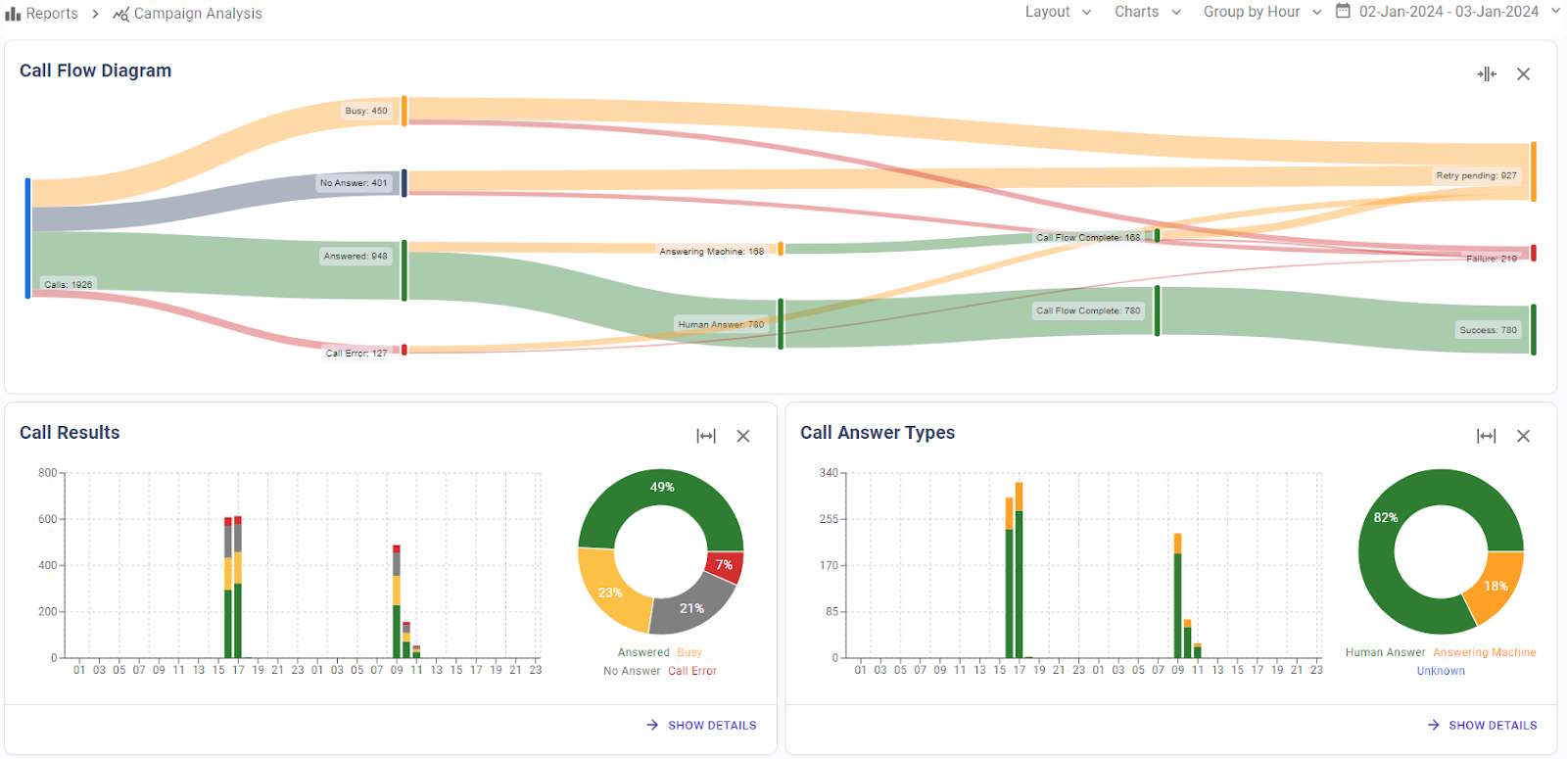Image resolution: width=1567 pixels, height=759 pixels.
Task: Click the Call Flow Complete: 780 label
Action: 1088,310
